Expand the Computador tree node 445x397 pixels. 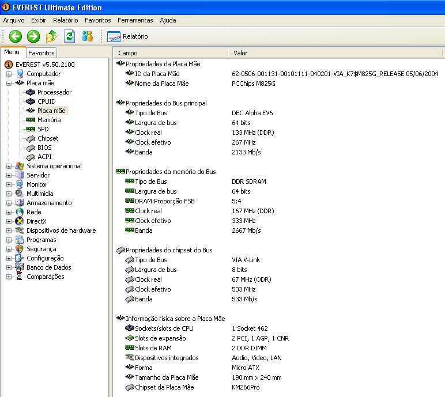[9, 74]
